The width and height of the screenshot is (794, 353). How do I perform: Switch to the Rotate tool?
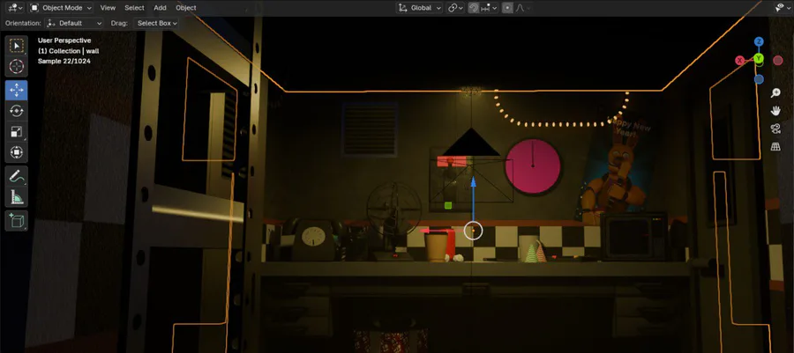17,111
